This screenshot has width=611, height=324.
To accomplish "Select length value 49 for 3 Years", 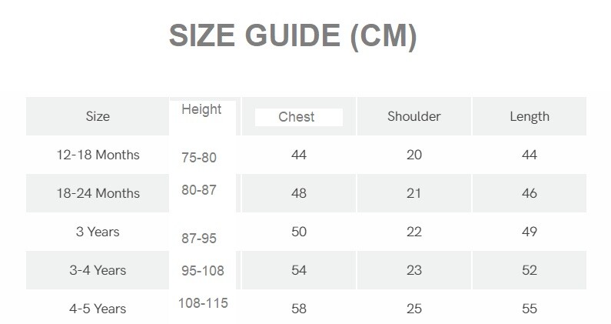I will click(530, 232).
